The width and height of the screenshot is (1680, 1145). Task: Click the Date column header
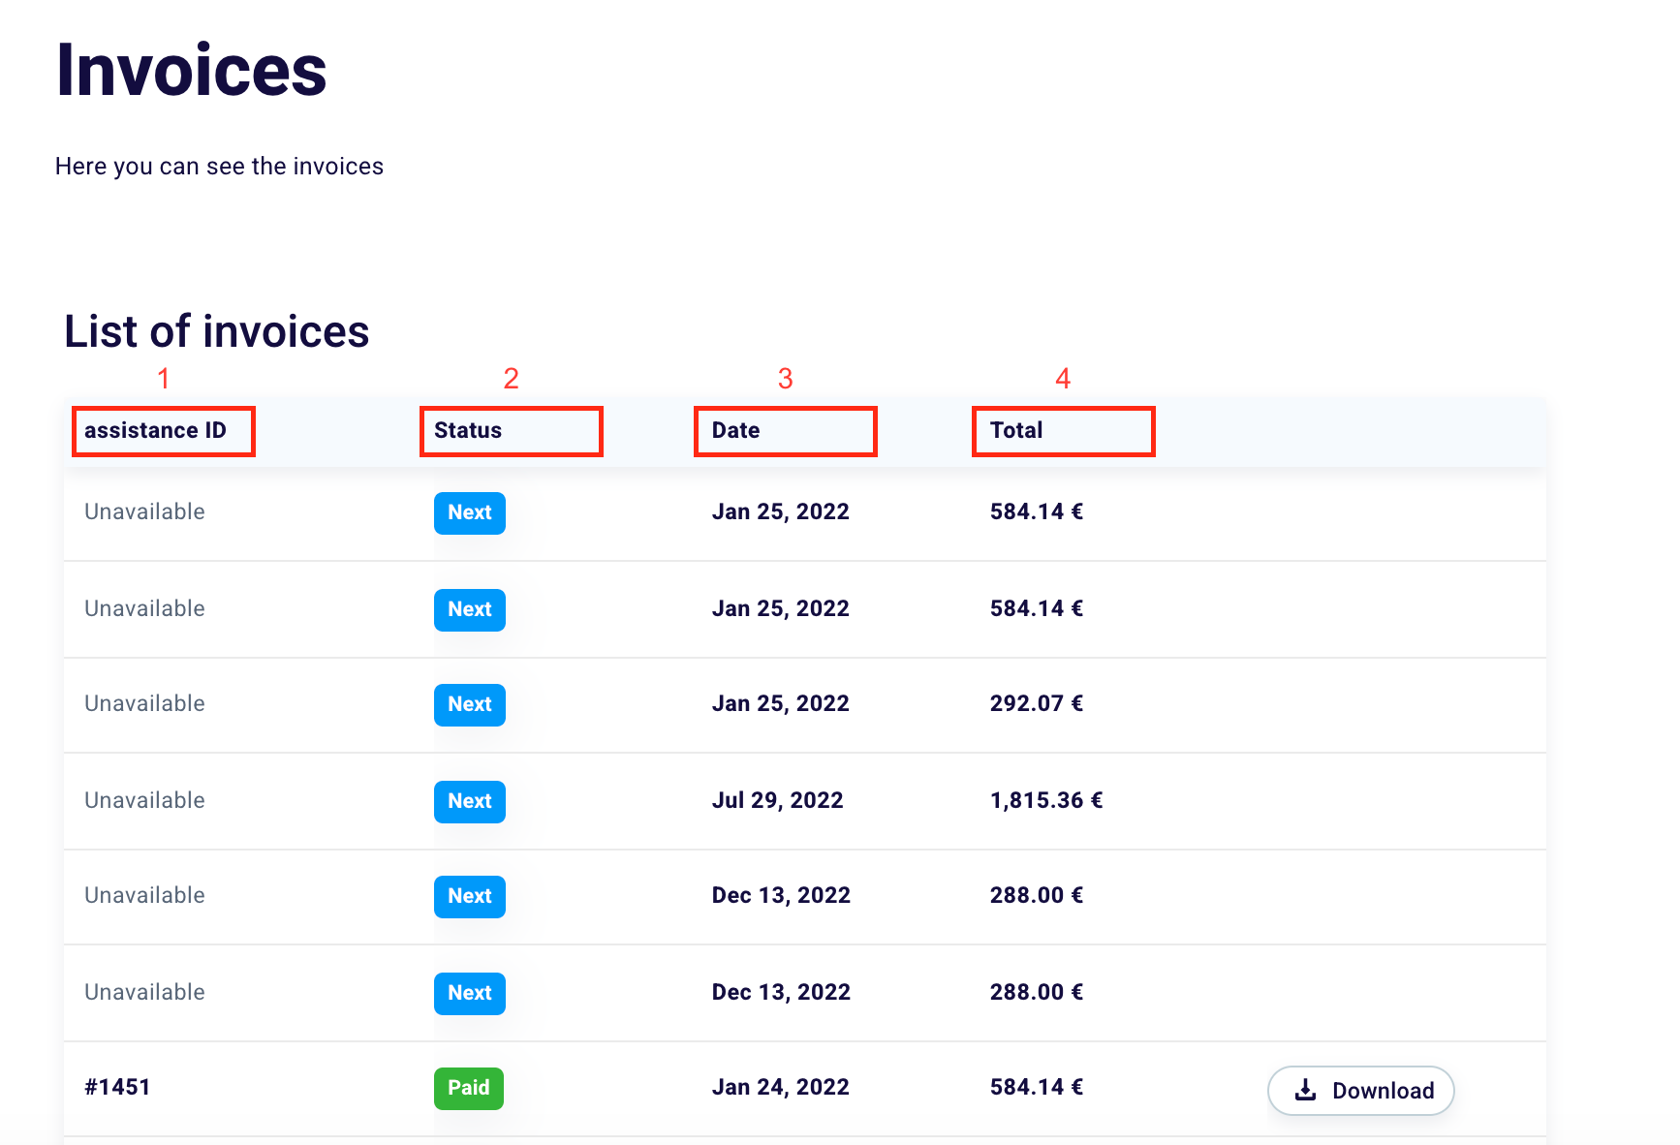click(735, 431)
